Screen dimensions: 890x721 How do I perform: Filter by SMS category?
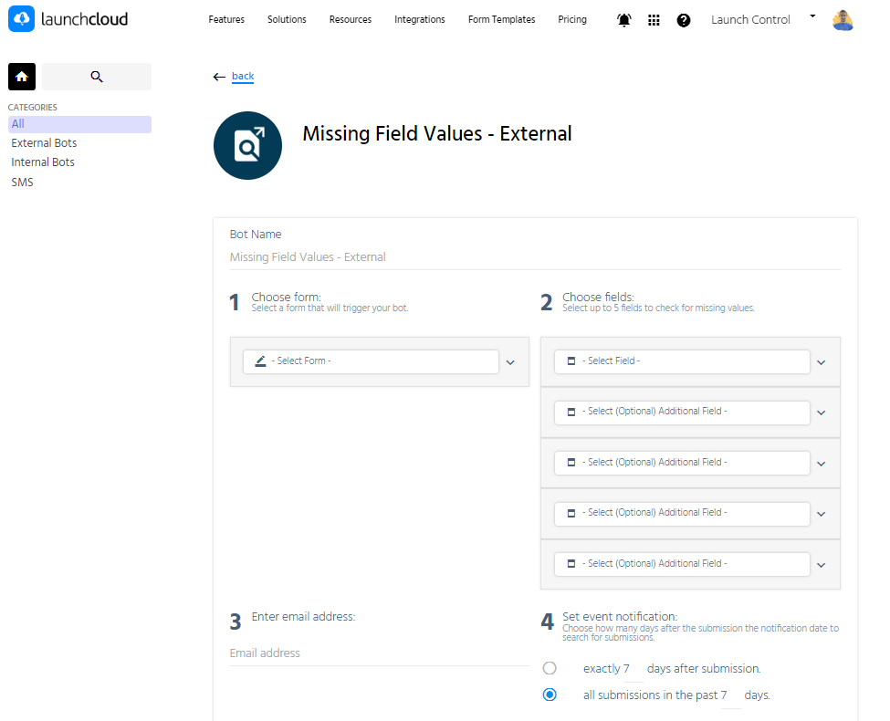coord(22,183)
